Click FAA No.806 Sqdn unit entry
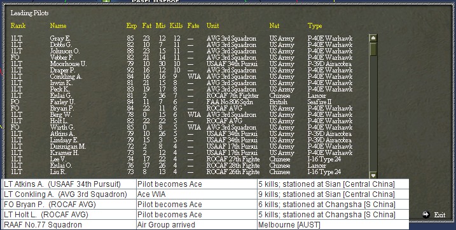Screen dimensions: 456x230 tap(230, 102)
